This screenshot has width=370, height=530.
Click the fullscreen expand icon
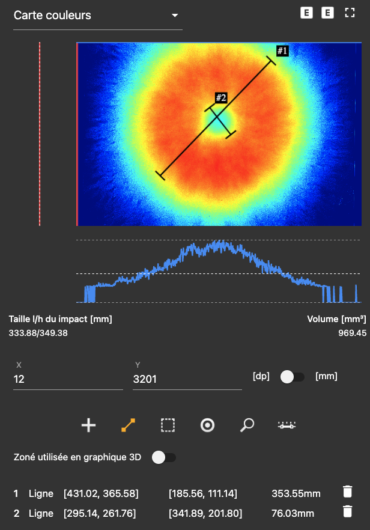point(350,13)
